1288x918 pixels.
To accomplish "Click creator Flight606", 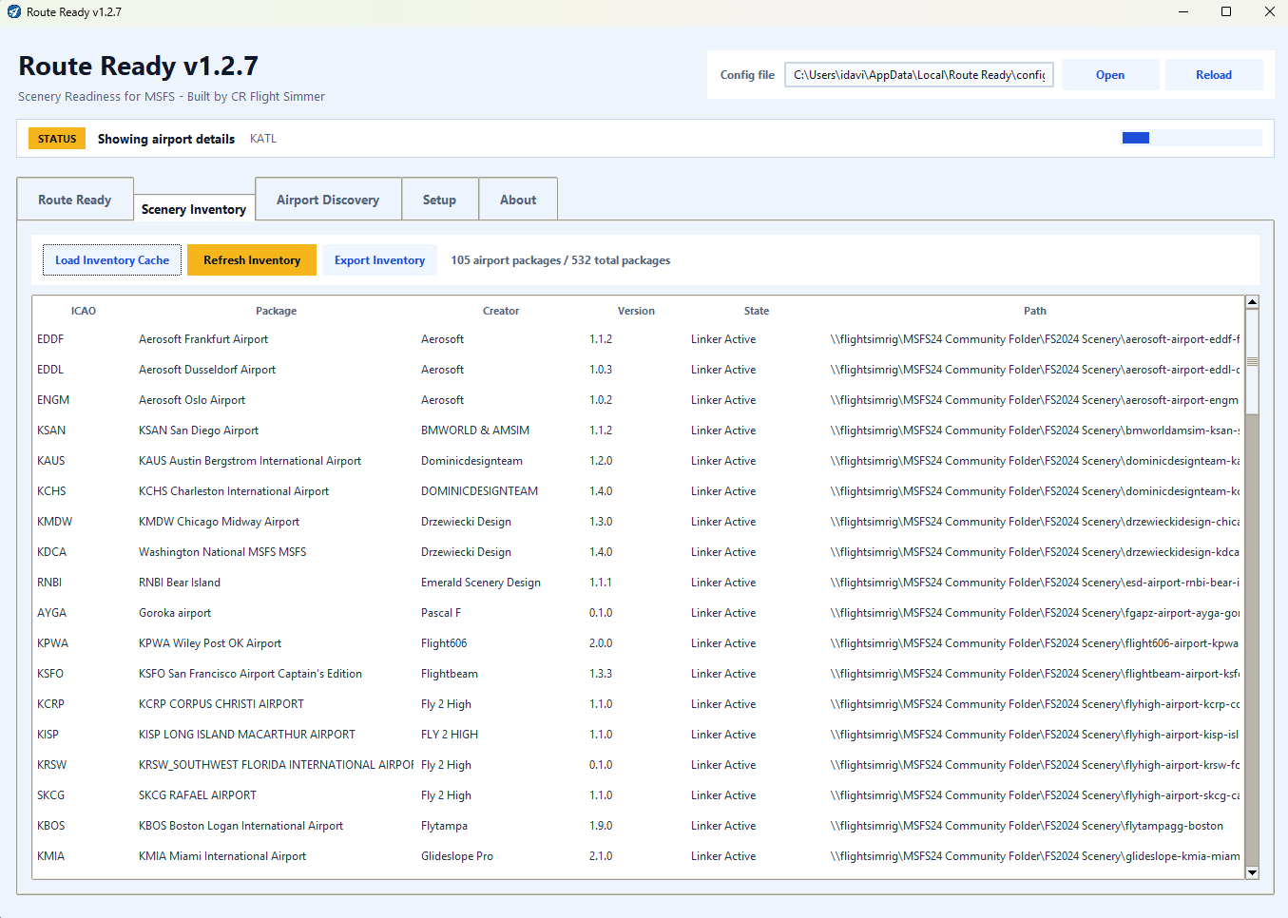I will point(444,643).
